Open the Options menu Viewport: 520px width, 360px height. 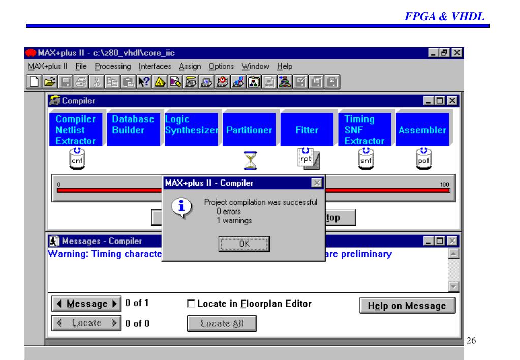[221, 67]
